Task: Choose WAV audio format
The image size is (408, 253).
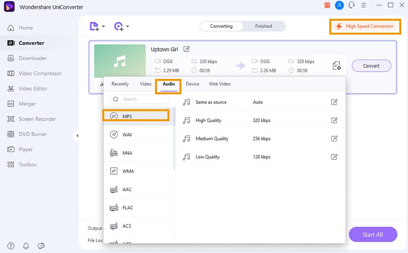Action: (x=139, y=135)
